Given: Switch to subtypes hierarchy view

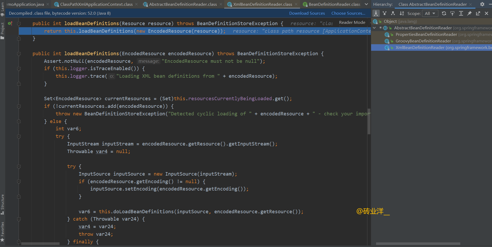Looking at the screenshot, I should [393, 13].
